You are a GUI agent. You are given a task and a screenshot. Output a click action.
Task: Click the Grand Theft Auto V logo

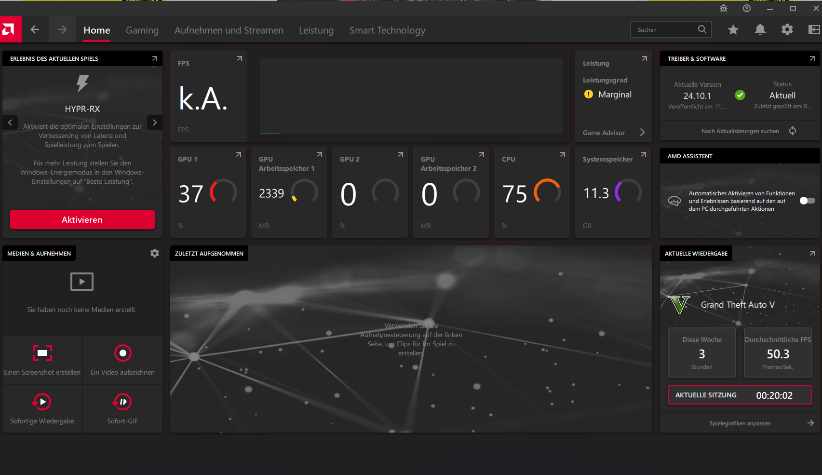[x=679, y=305]
